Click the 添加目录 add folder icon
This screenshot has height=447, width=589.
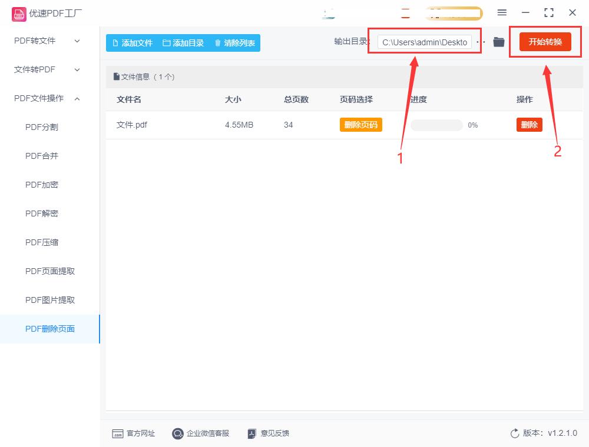tap(167, 42)
